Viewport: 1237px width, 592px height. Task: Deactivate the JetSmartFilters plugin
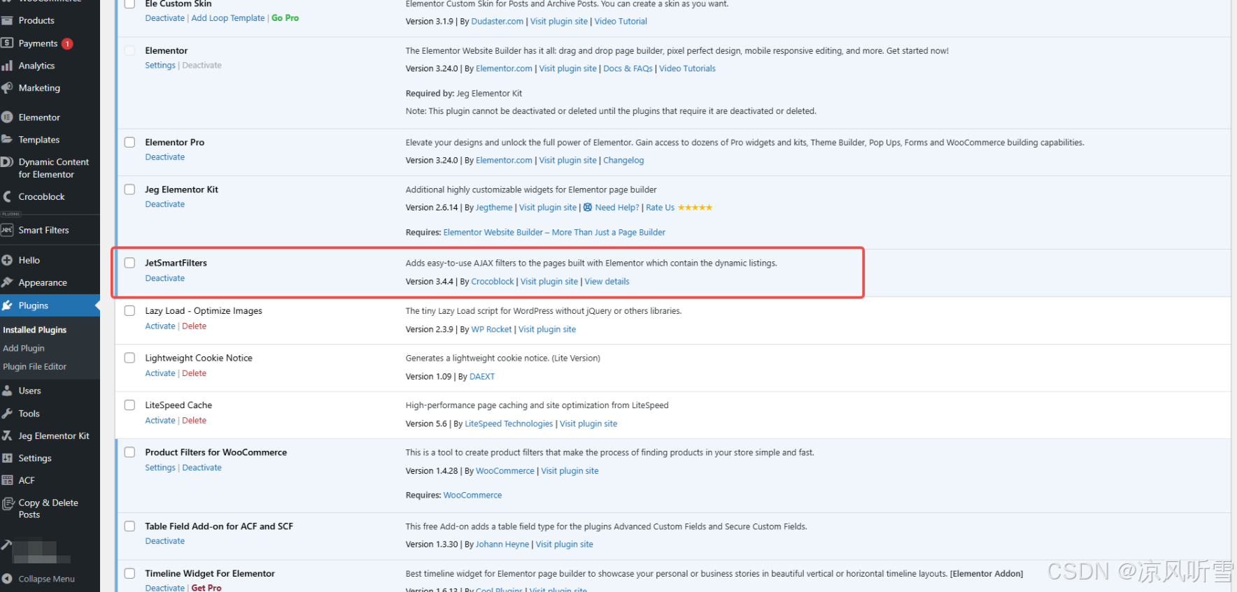165,278
